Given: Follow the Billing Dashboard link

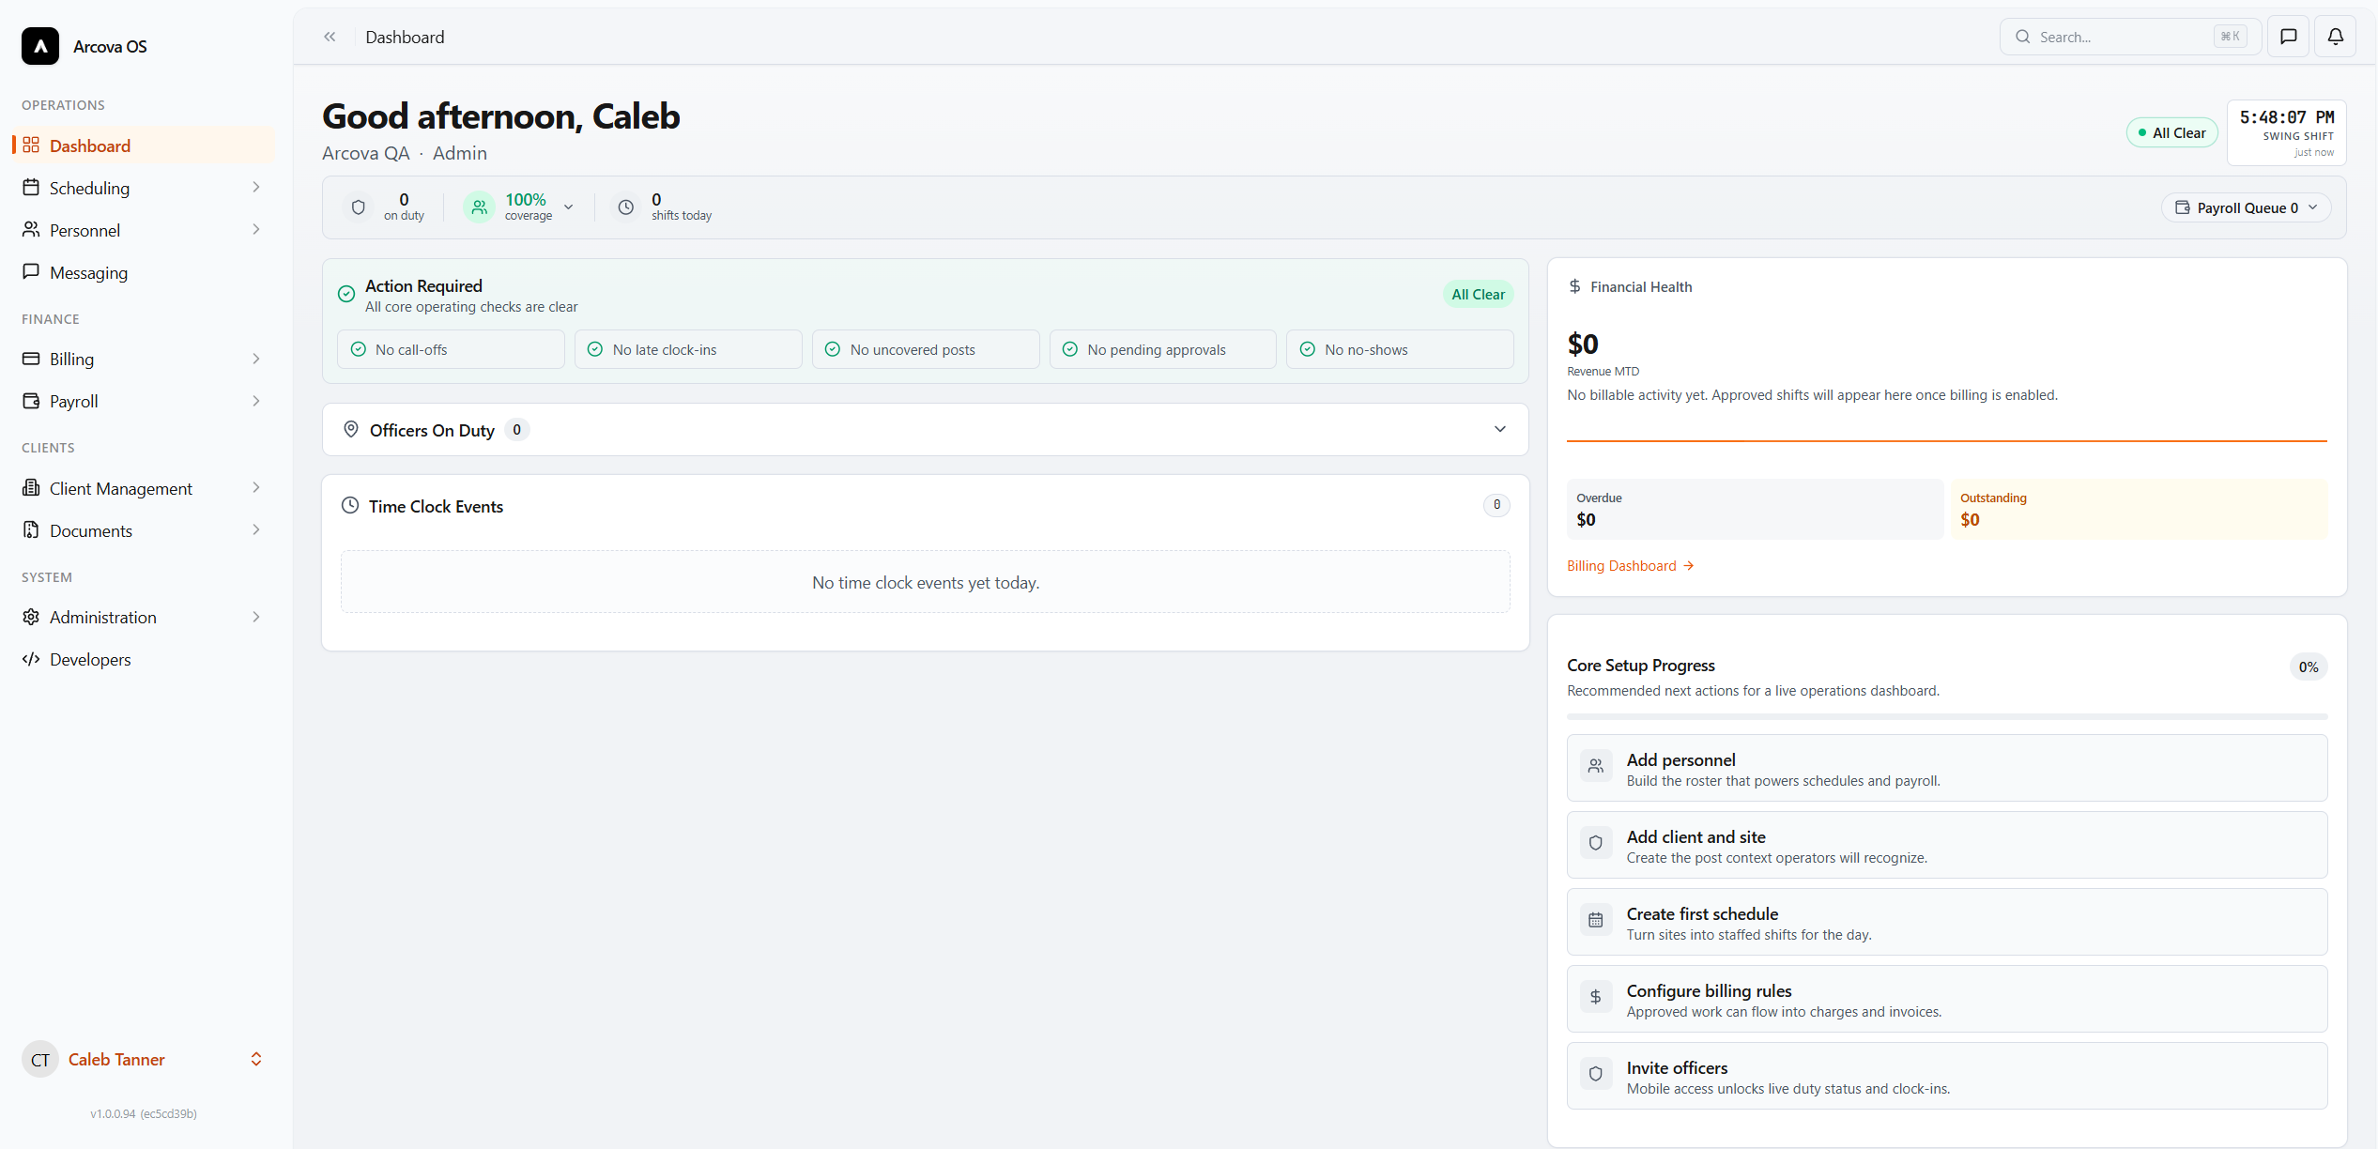Looking at the screenshot, I should 1630,565.
